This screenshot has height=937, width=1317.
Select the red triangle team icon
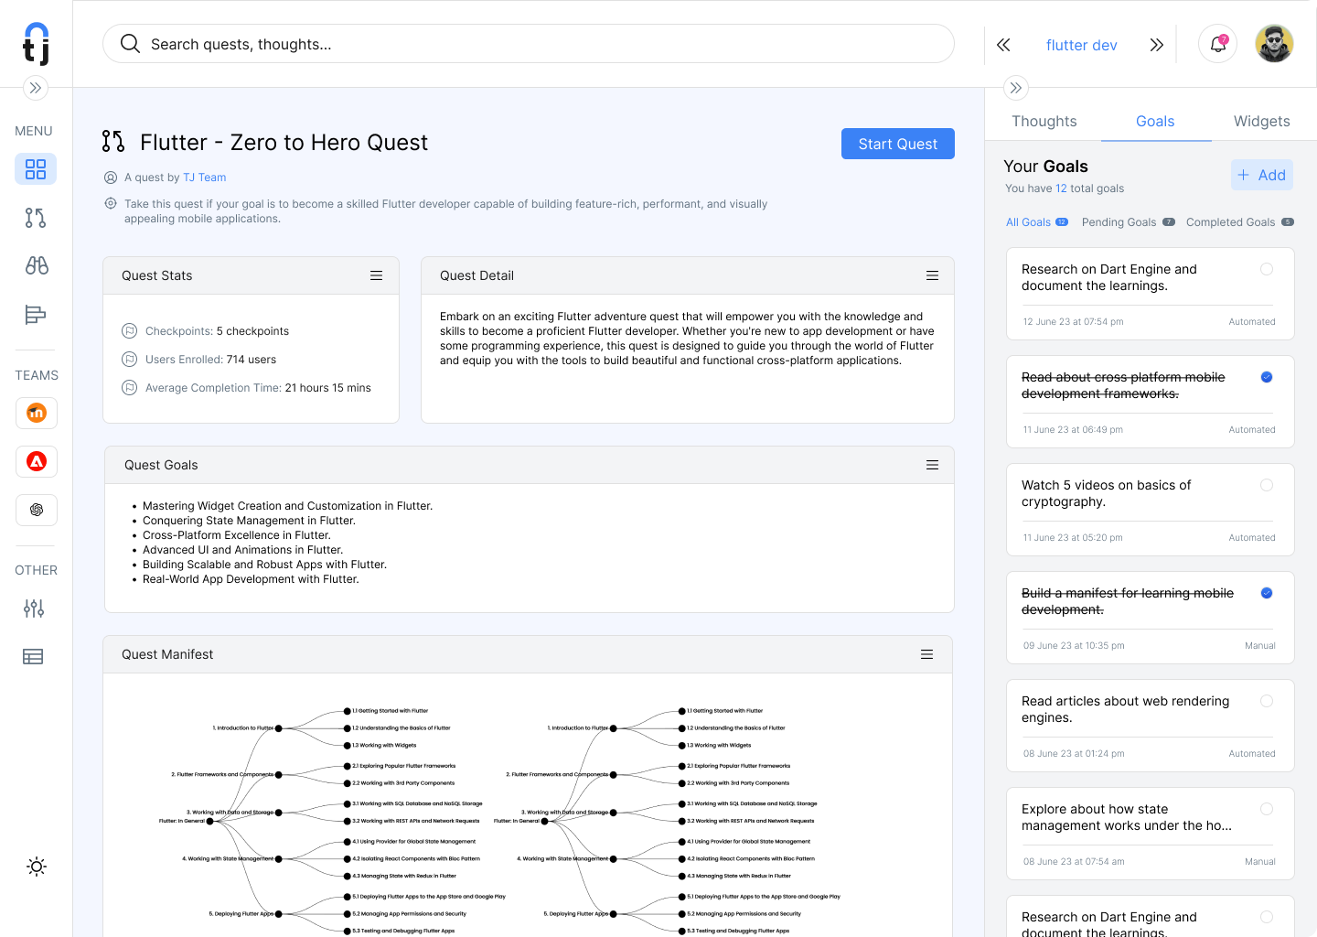pos(37,461)
